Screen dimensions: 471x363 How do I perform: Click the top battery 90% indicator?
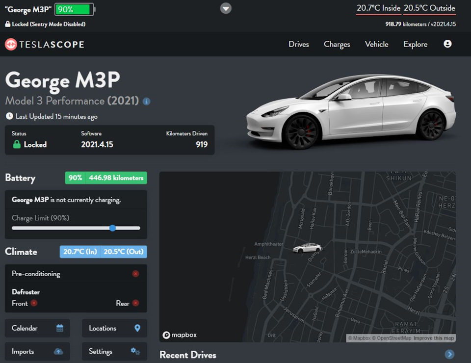(x=74, y=9)
